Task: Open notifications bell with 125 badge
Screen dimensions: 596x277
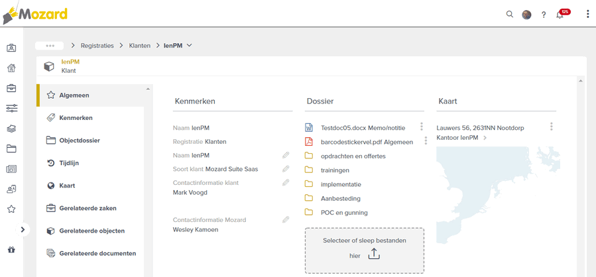Action: point(563,14)
